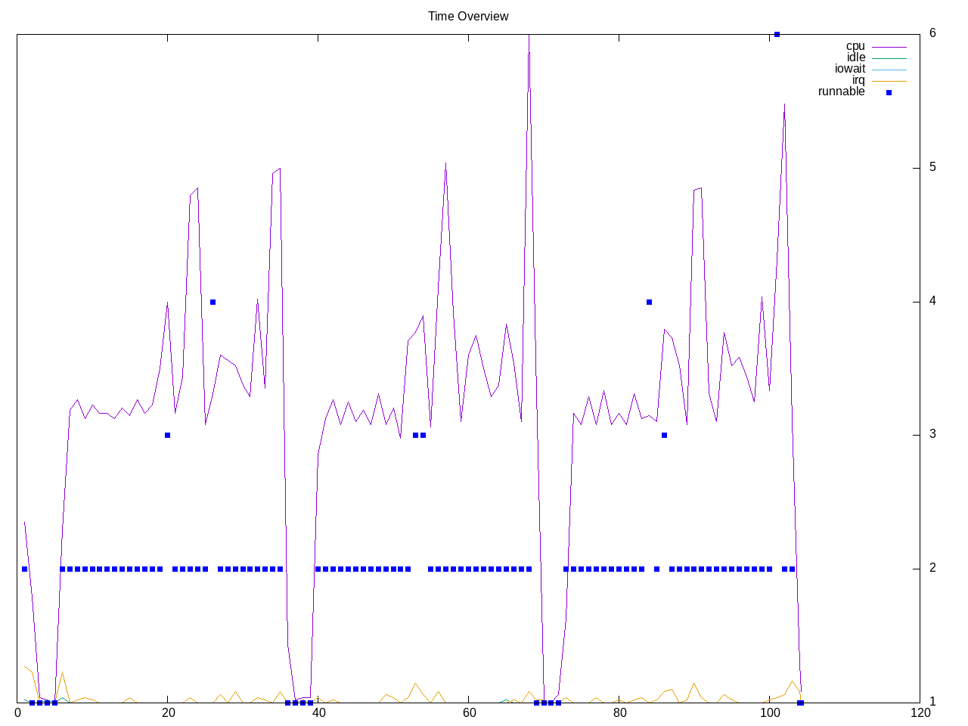Click the runnable point at 3 near x=20

167,435
